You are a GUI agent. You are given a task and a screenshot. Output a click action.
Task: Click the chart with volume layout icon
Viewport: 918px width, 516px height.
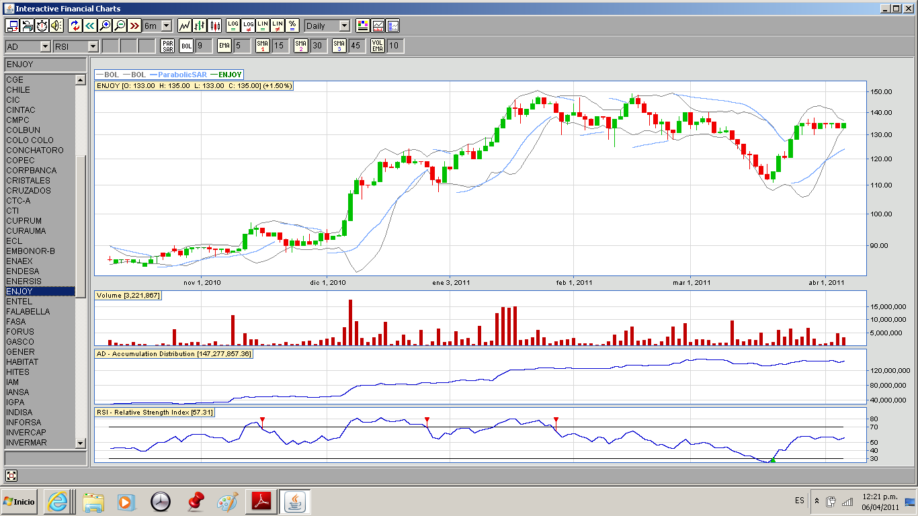(378, 26)
